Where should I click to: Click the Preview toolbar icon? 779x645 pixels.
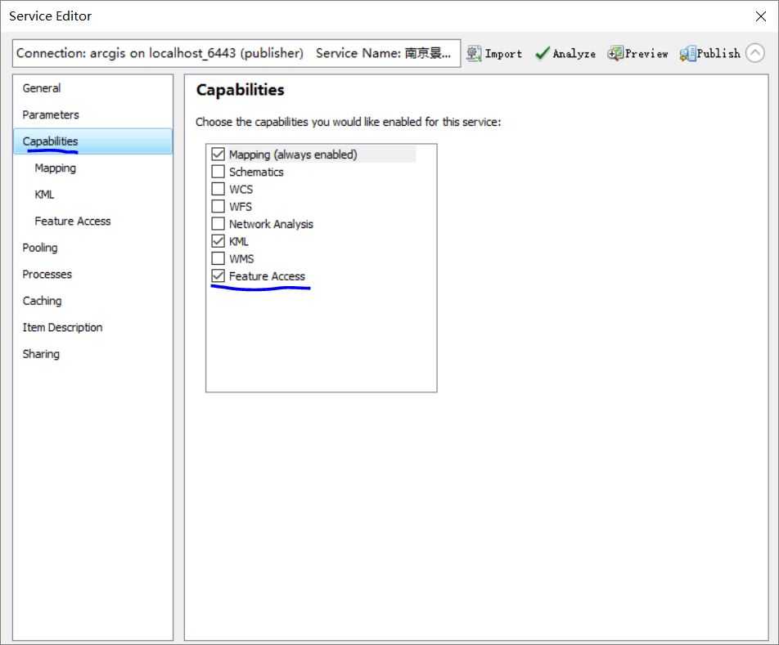click(x=615, y=53)
